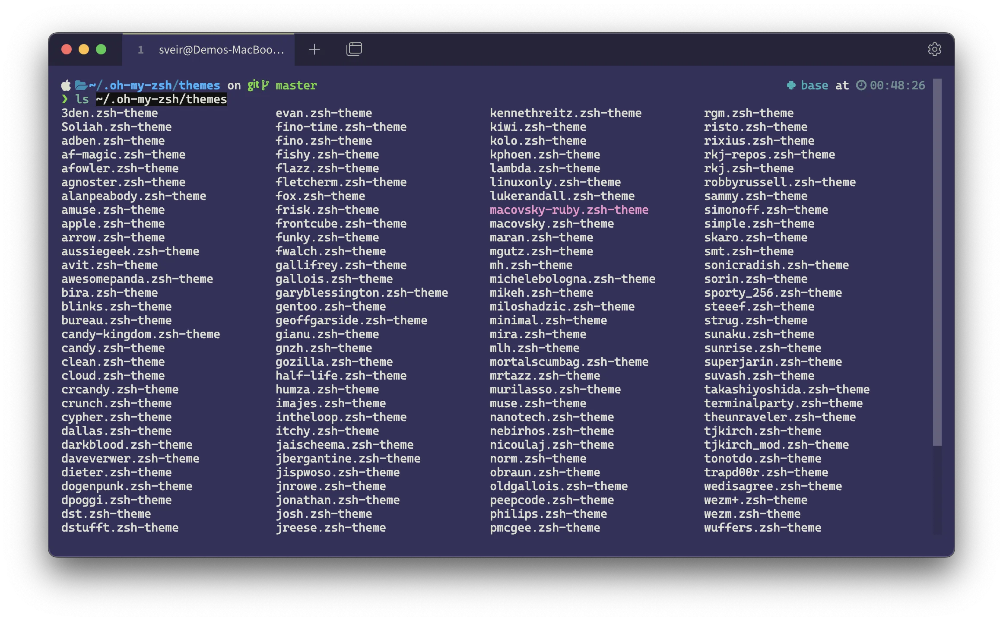Click rgm.zsh-theme file name
Screen dimensions: 1003x621
[x=749, y=113]
